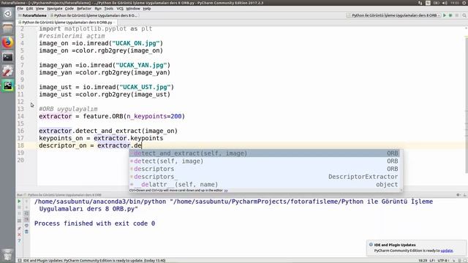Toggle scroll-to-end in the Run console
Viewport: 468px width, 263px height.
(26, 219)
